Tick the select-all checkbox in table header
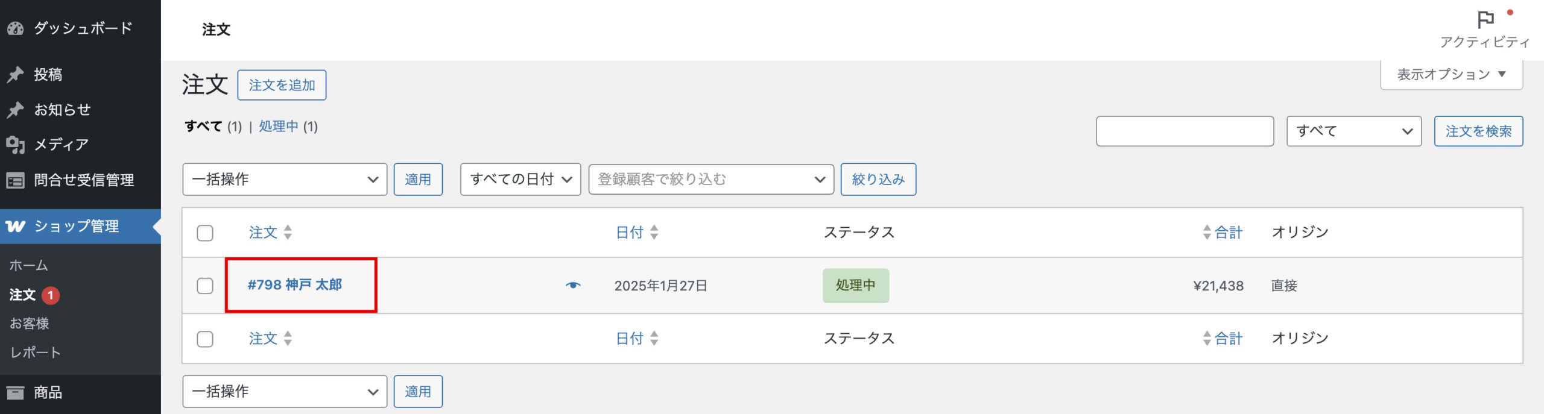This screenshot has height=414, width=1544. coord(205,233)
